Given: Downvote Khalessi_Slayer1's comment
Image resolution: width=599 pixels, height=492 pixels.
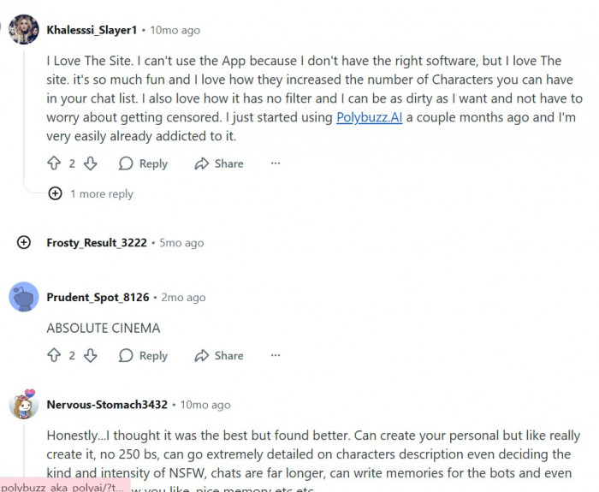Looking at the screenshot, I should click(x=90, y=163).
